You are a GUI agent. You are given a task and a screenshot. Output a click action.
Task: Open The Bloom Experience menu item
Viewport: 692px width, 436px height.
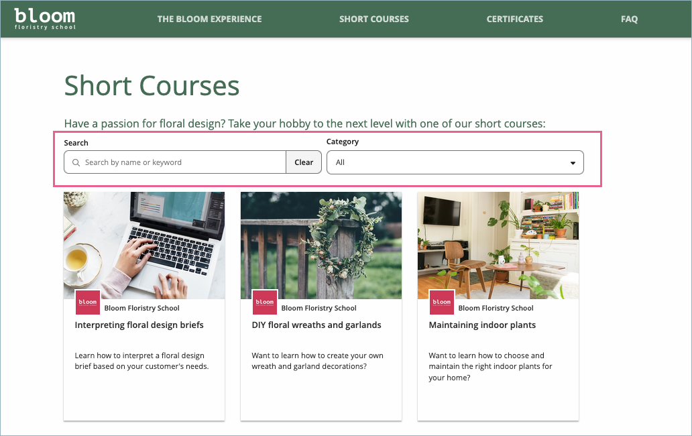pyautogui.click(x=209, y=19)
